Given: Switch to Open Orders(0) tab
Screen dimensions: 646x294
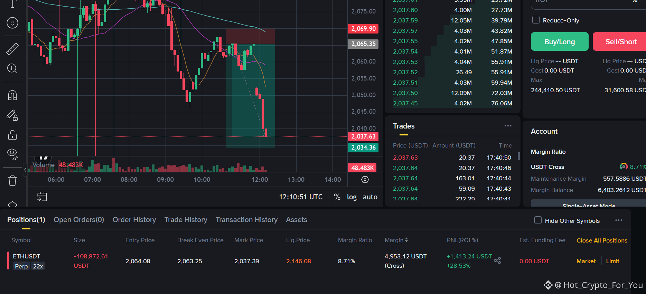Looking at the screenshot, I should click(x=79, y=220).
